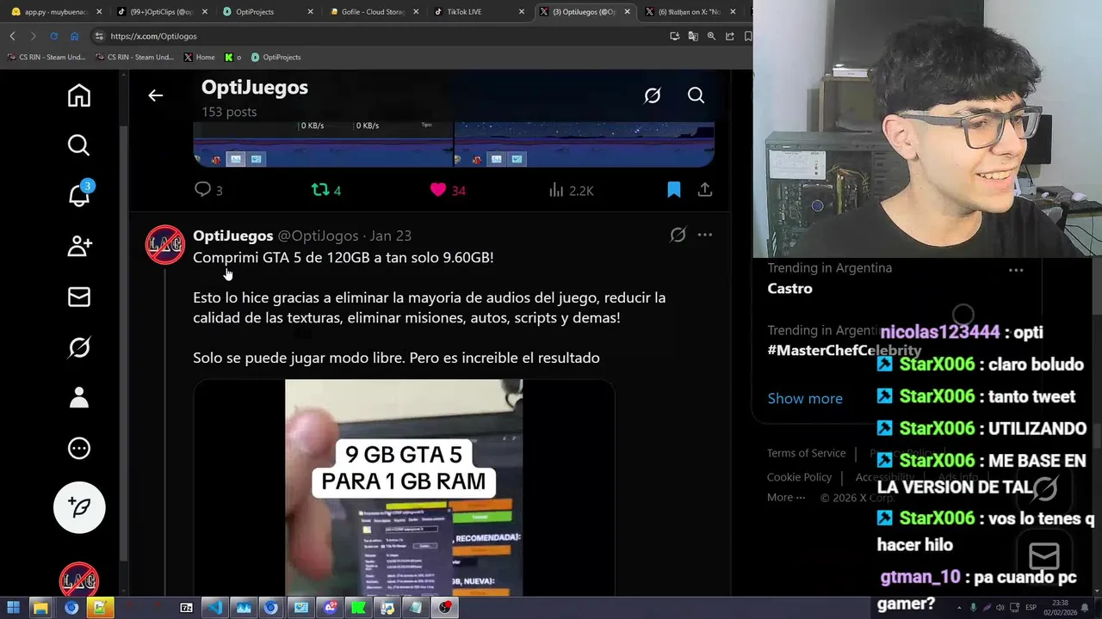Open Visual Studio Code from taskbar
The image size is (1102, 619).
pyautogui.click(x=214, y=608)
